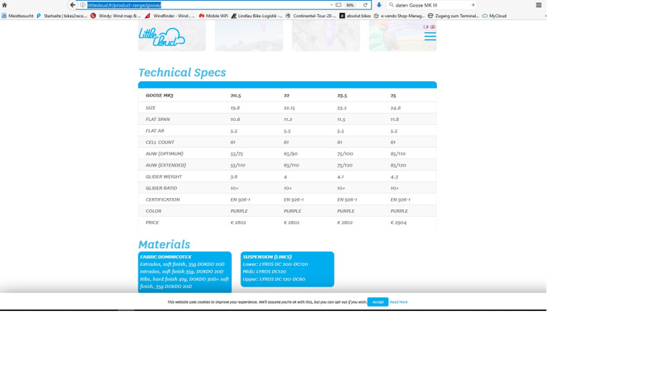Open the absolut bikes bookmark

[x=355, y=16]
